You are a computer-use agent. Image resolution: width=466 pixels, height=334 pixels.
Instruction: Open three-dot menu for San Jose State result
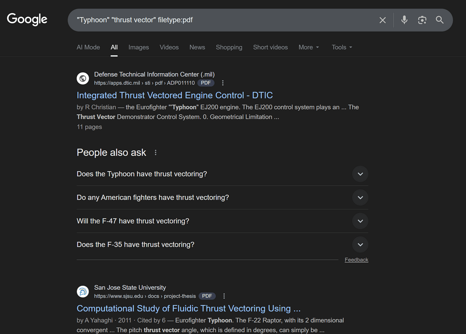pyautogui.click(x=224, y=296)
